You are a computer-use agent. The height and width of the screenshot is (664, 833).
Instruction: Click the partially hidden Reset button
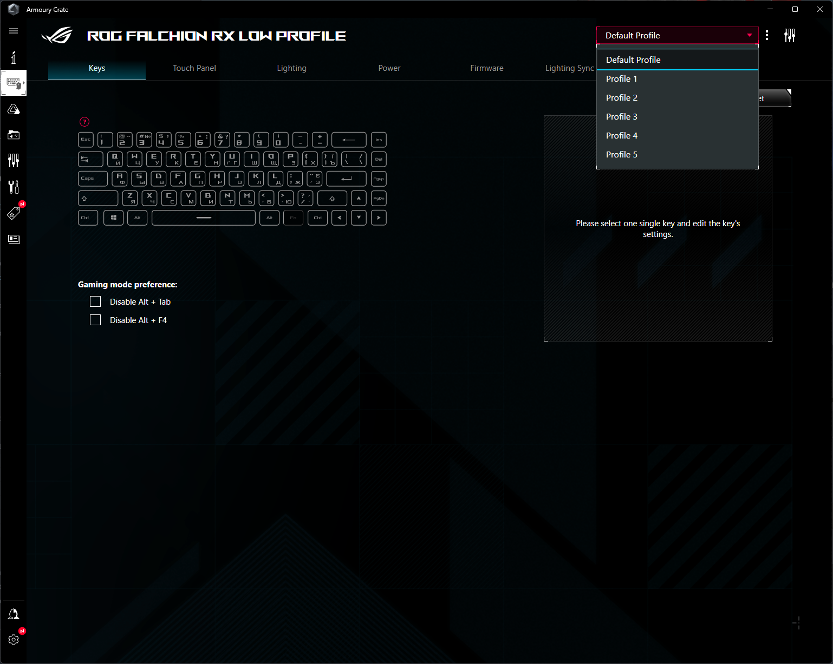pos(775,98)
